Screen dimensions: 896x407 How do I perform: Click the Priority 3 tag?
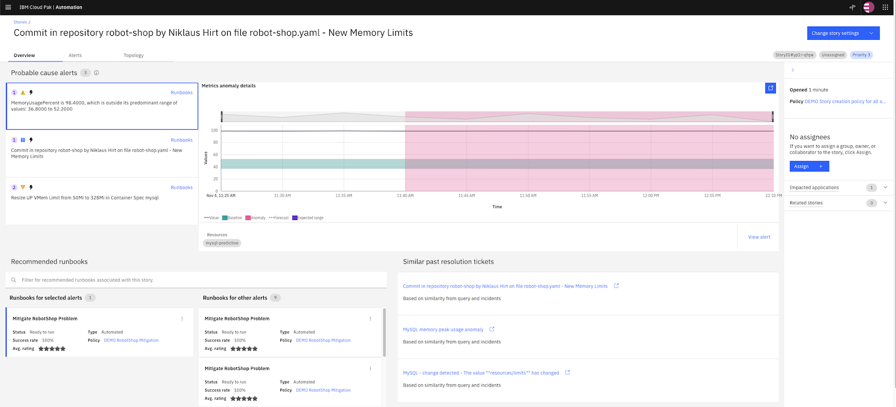point(861,55)
